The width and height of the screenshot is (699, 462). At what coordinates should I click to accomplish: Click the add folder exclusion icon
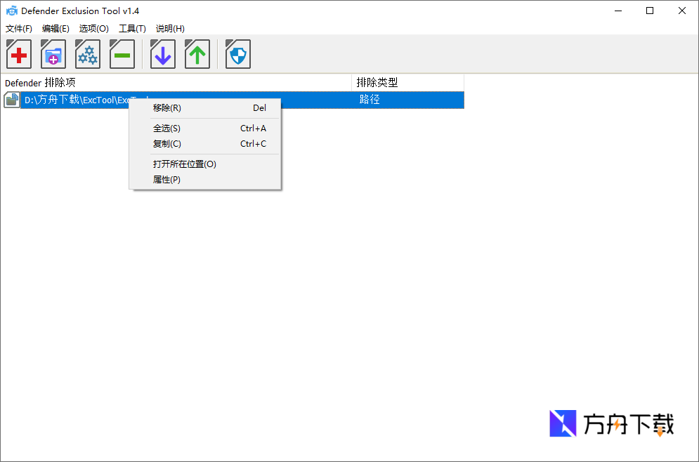click(x=53, y=54)
